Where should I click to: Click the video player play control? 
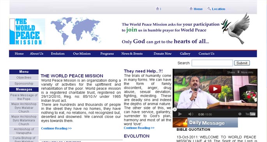pyautogui.click(x=180, y=114)
